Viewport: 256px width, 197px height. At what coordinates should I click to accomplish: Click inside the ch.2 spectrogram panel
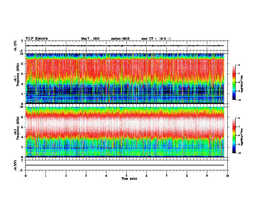tap(125, 132)
